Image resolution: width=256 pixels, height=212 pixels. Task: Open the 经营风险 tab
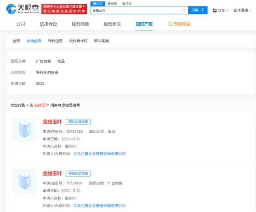coord(80,24)
